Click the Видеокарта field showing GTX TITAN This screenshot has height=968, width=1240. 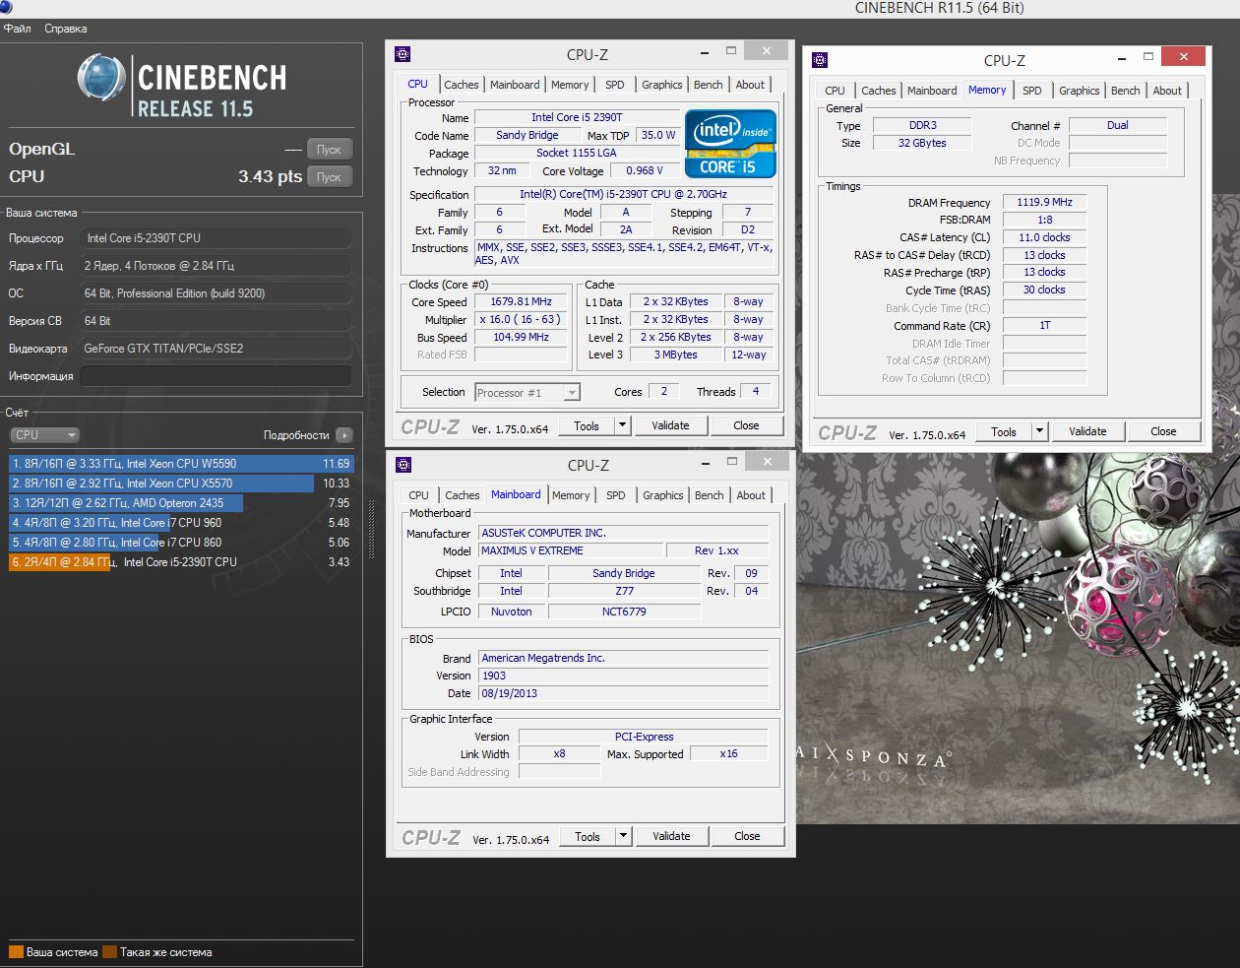coord(216,349)
